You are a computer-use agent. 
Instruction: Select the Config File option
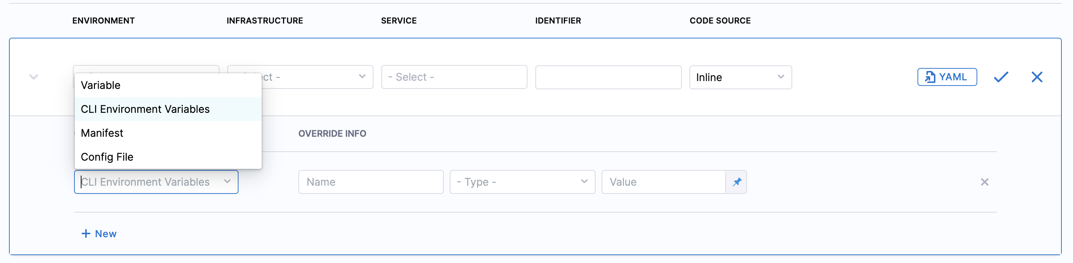point(107,157)
